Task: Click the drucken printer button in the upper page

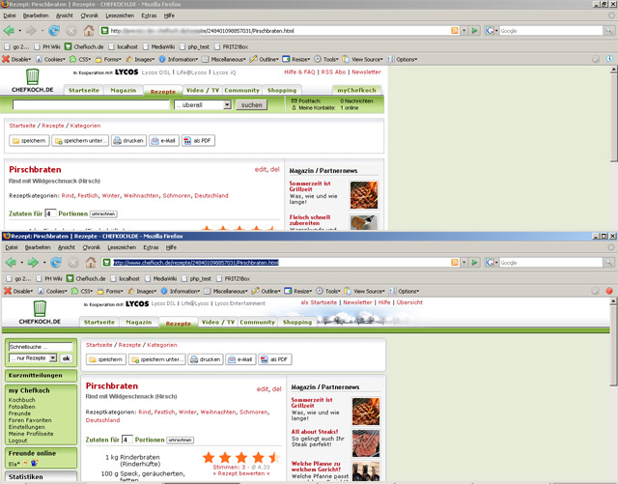Action: tap(129, 141)
